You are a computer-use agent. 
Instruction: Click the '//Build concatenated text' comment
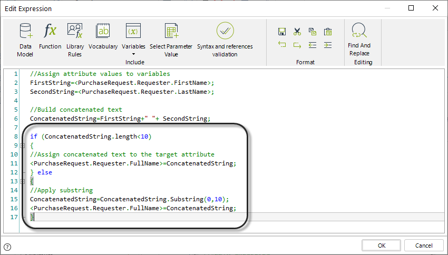coord(76,110)
